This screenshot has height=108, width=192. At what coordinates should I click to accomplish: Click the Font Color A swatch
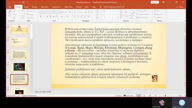click(x=67, y=16)
